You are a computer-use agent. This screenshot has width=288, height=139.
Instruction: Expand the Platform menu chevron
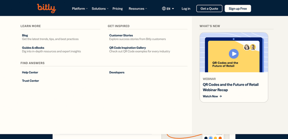pos(87,9)
